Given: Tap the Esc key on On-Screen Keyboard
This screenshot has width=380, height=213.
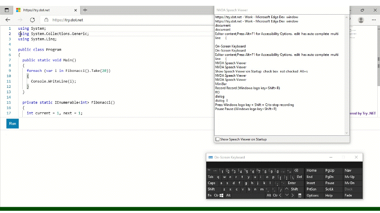Looking at the screenshot, I should click(210, 171).
